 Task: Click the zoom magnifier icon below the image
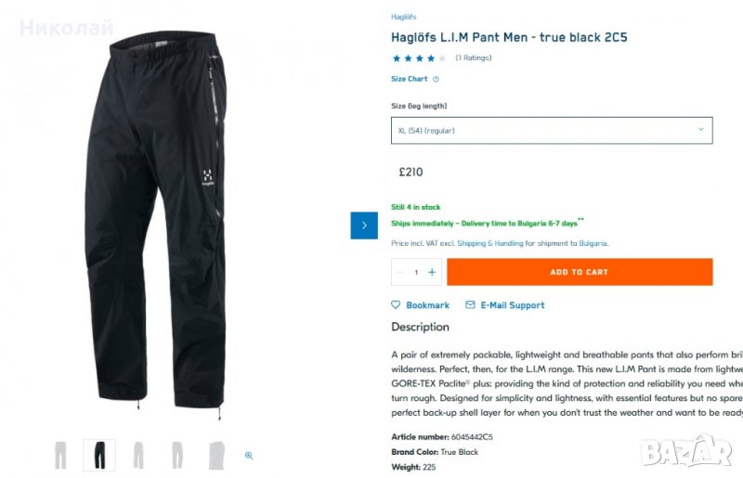coord(249,456)
